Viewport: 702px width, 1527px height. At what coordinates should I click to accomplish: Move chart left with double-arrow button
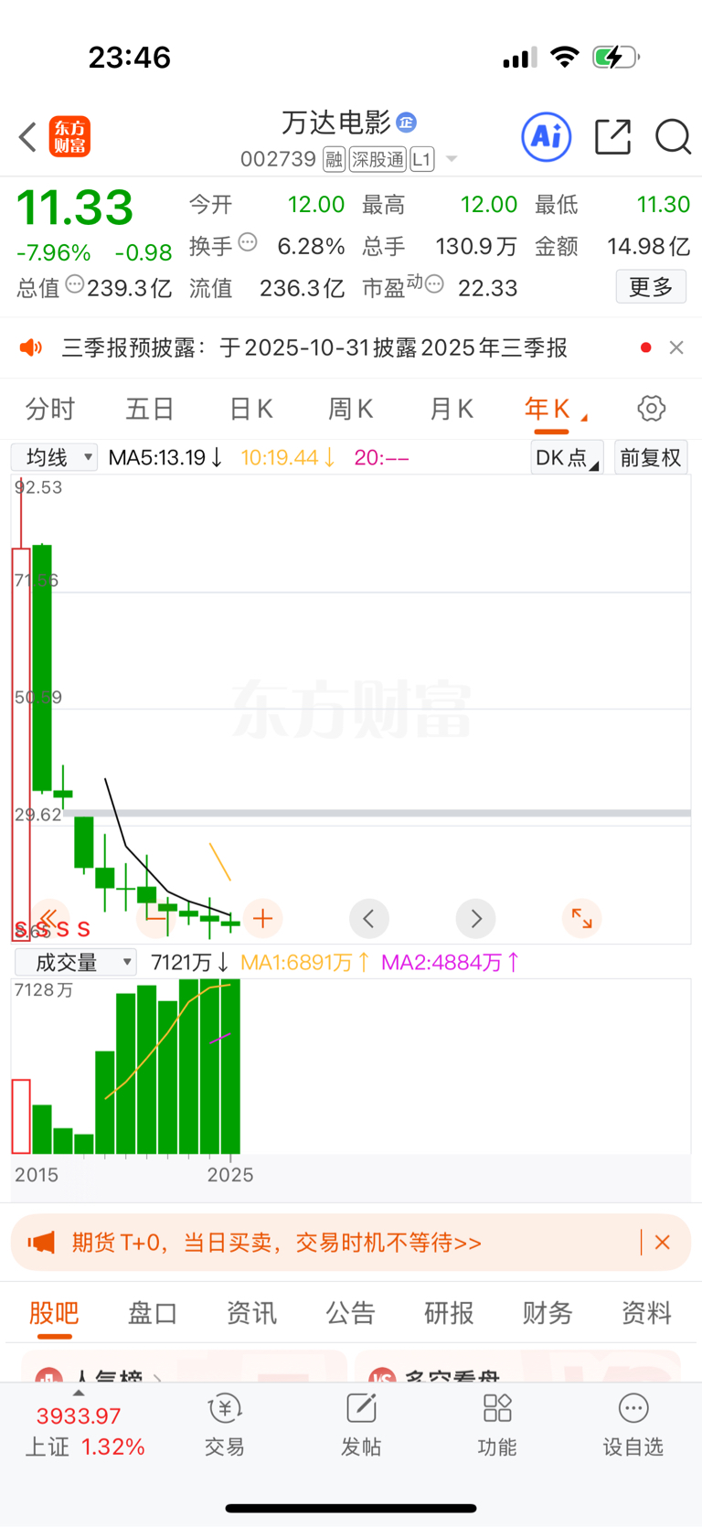49,918
